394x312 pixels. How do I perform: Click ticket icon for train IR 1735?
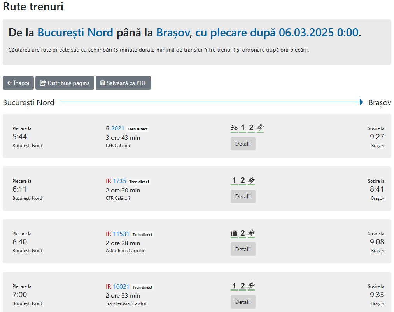pyautogui.click(x=251, y=180)
